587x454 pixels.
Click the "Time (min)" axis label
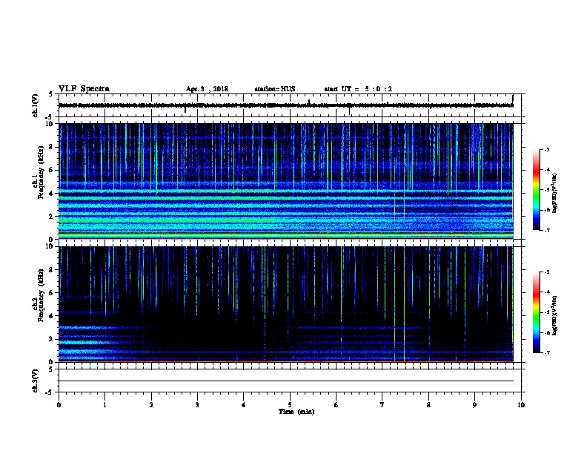(296, 412)
